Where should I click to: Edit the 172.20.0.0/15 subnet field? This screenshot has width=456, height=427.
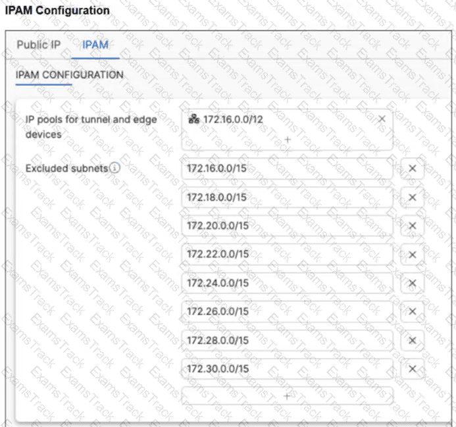[x=287, y=226]
